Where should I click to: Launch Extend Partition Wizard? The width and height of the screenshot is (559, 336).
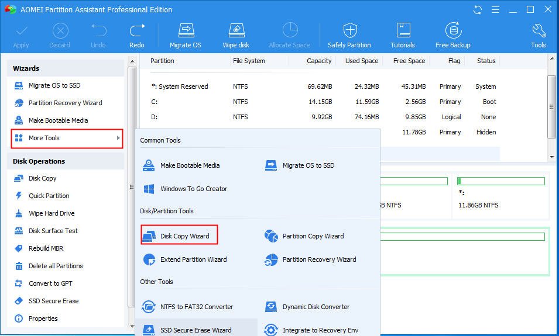pyautogui.click(x=184, y=259)
